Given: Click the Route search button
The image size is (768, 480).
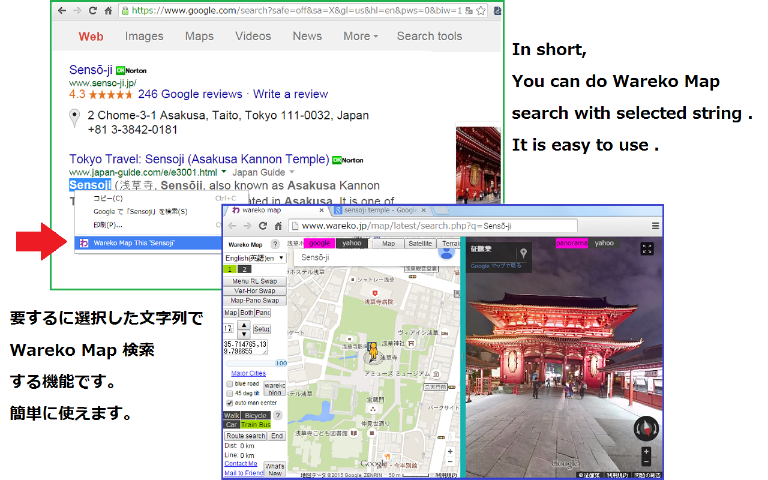Looking at the screenshot, I should coord(245,436).
